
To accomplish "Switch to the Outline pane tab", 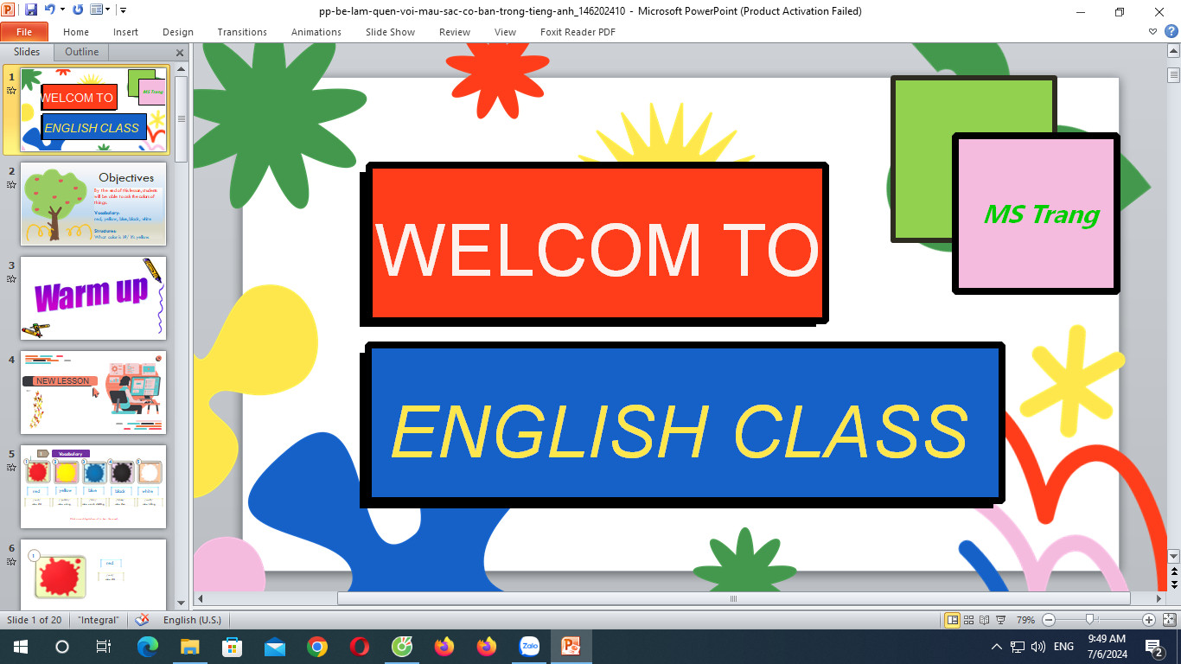I will (82, 52).
